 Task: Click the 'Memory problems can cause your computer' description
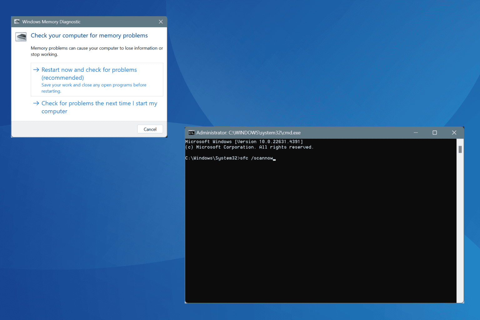[97, 51]
